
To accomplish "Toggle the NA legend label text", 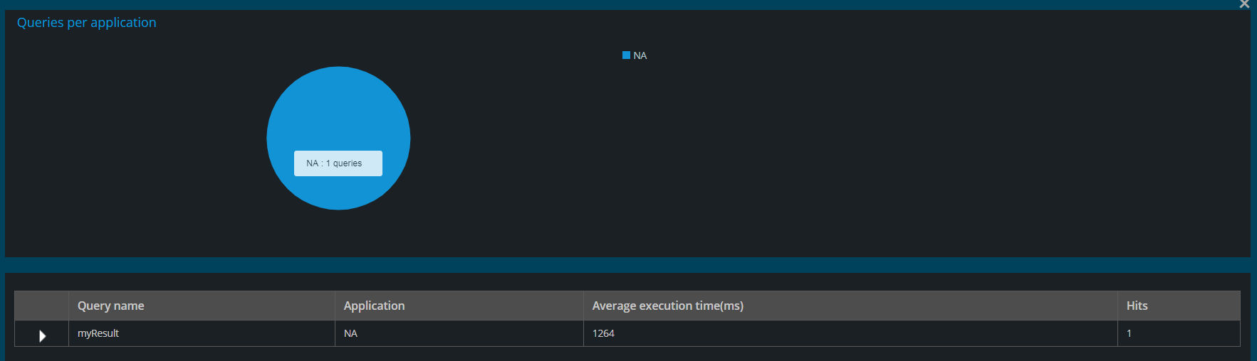I will pyautogui.click(x=640, y=55).
